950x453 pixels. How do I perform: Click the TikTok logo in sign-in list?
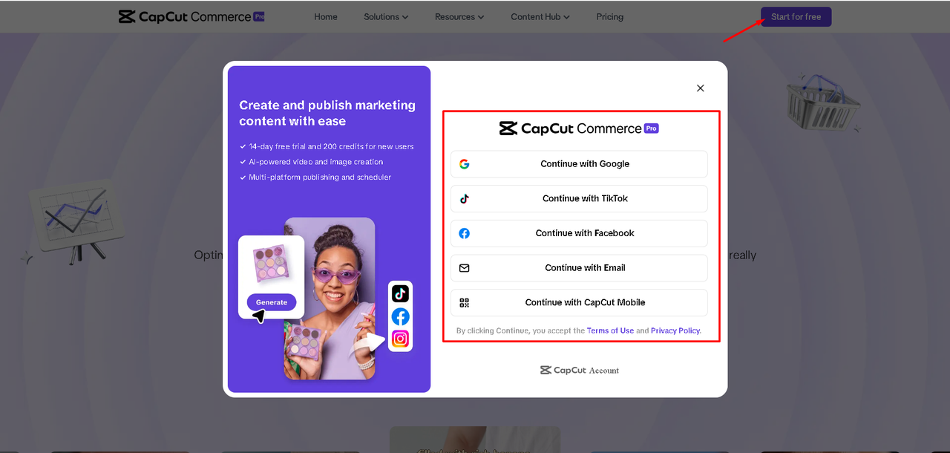coord(464,198)
